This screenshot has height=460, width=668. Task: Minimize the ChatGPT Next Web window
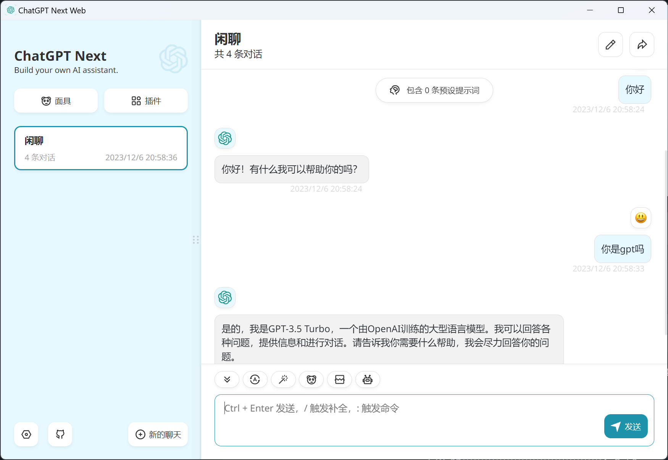coord(590,10)
